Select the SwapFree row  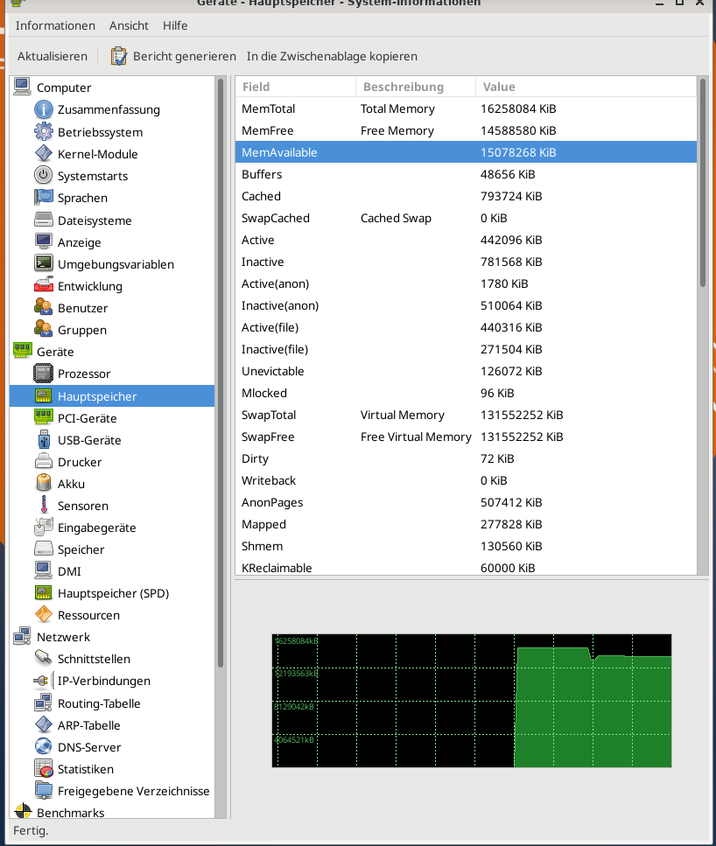click(x=466, y=437)
